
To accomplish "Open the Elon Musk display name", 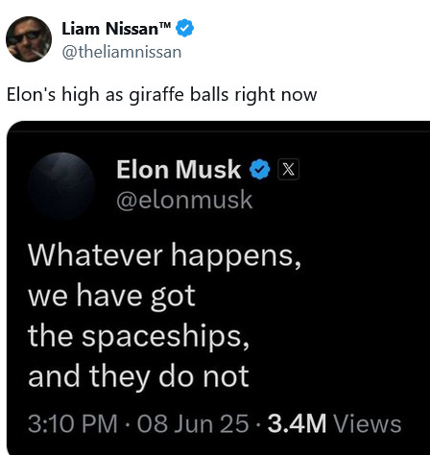I will [179, 169].
